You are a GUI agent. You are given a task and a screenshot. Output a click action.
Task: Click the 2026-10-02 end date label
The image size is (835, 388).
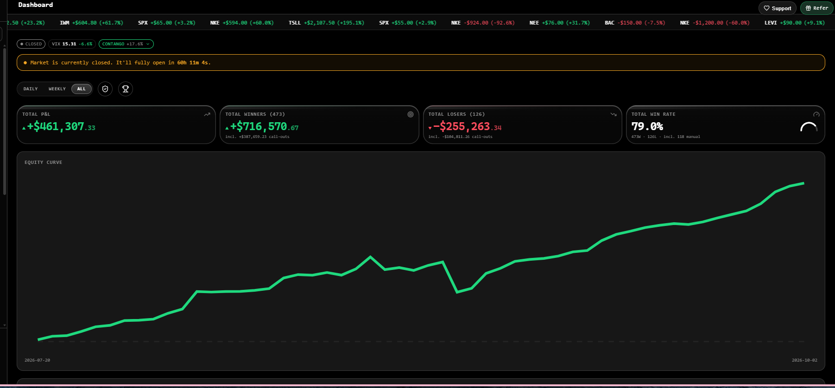tap(804, 360)
